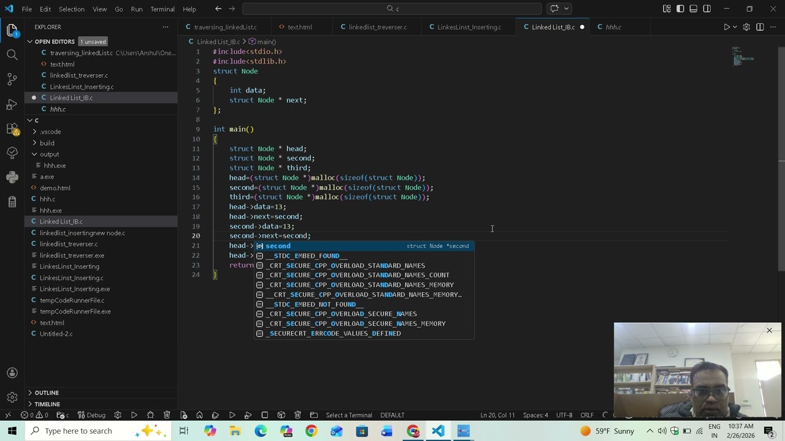Open editor More Actions ellipsis
Image resolution: width=785 pixels, height=441 pixels.
coord(773,27)
